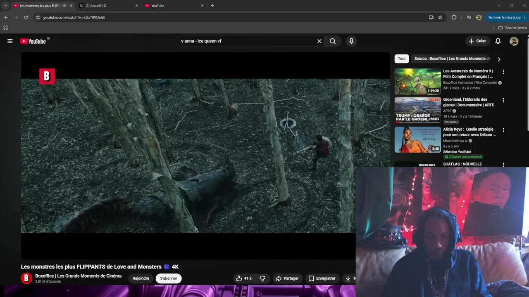Open Chrome three-dot menu beside update

(525, 17)
